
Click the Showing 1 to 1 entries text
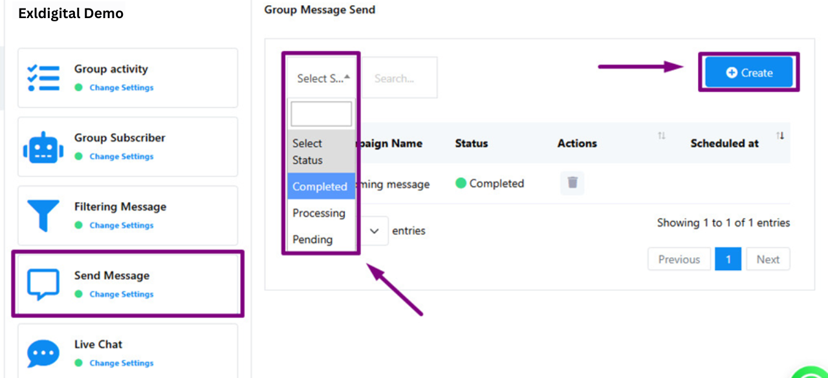(723, 223)
